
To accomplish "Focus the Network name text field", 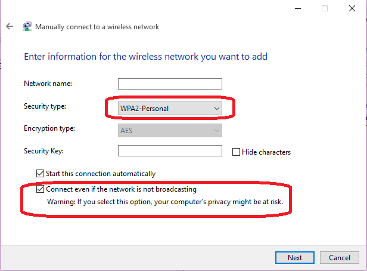I will [x=170, y=84].
